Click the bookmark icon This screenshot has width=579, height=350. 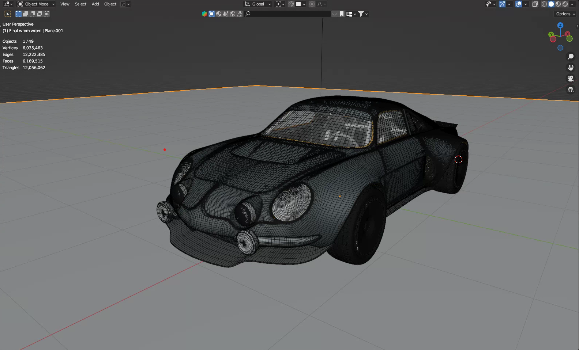point(342,14)
